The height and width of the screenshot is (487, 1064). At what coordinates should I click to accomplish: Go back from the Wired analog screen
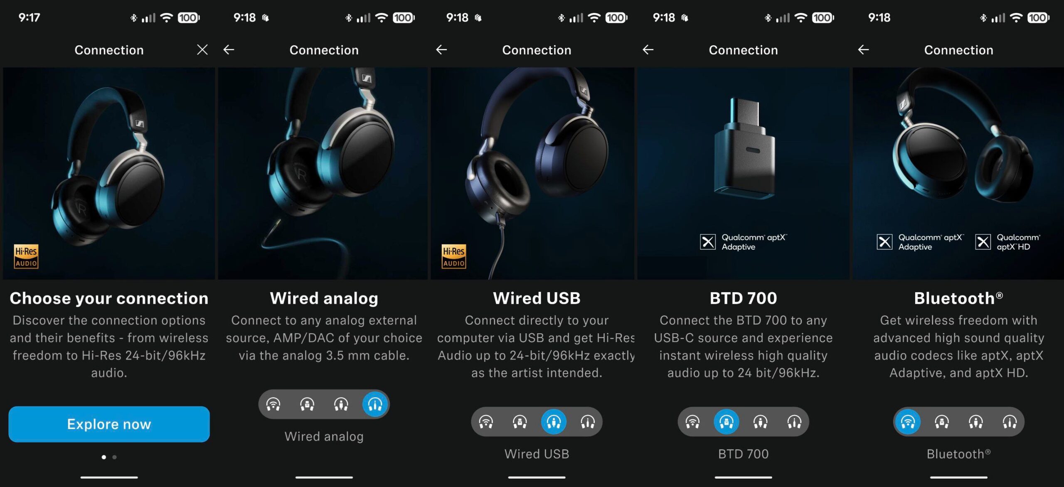[229, 50]
